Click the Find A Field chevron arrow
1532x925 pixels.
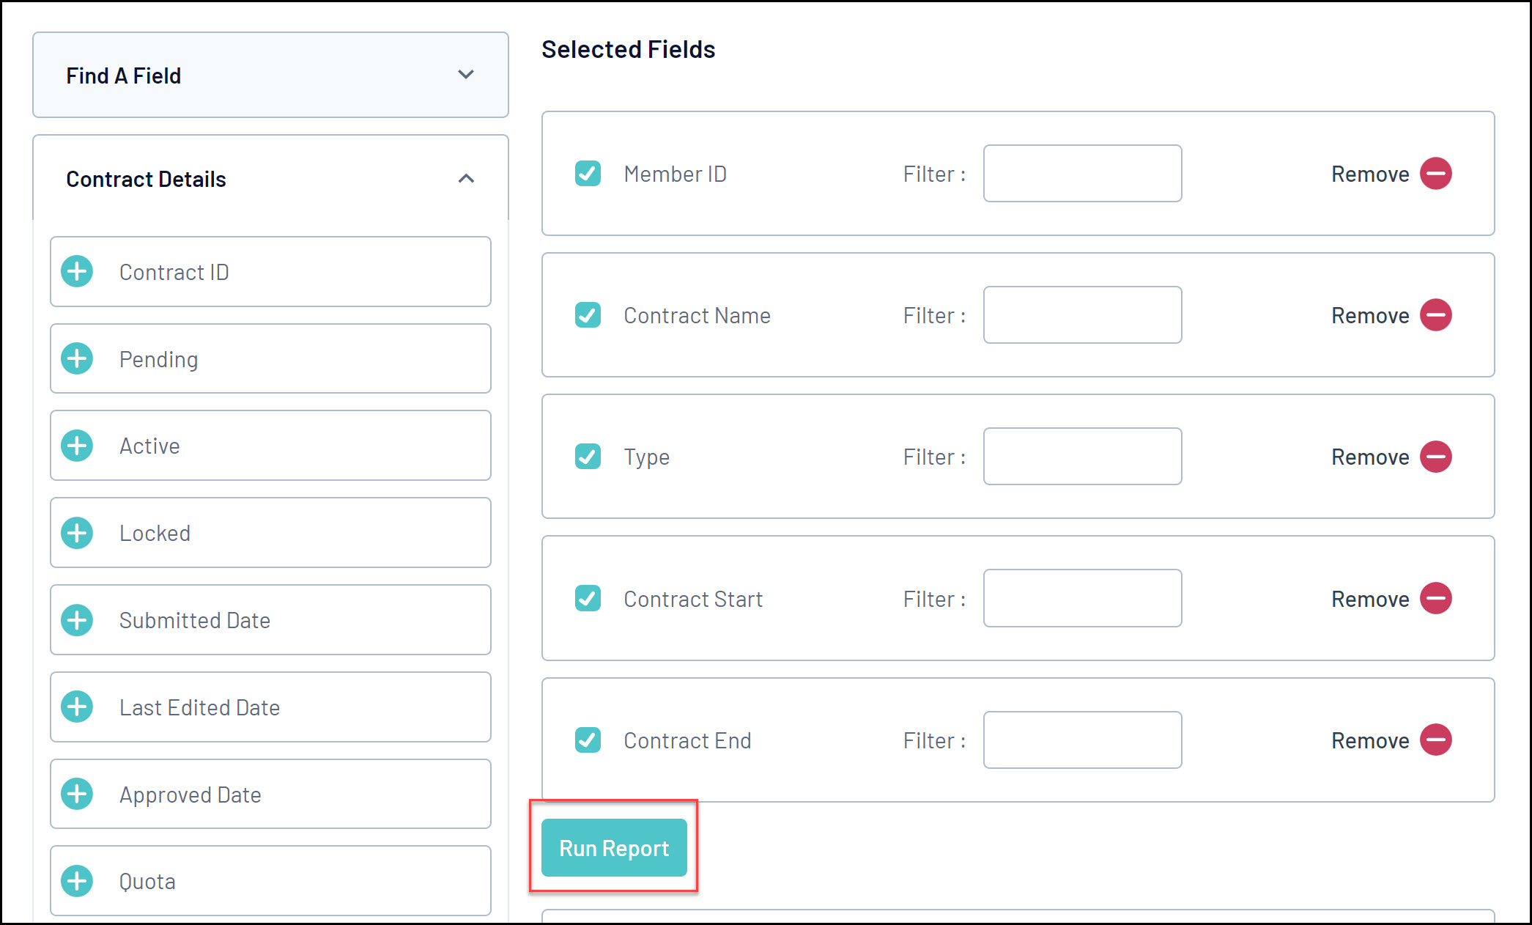[x=466, y=75]
